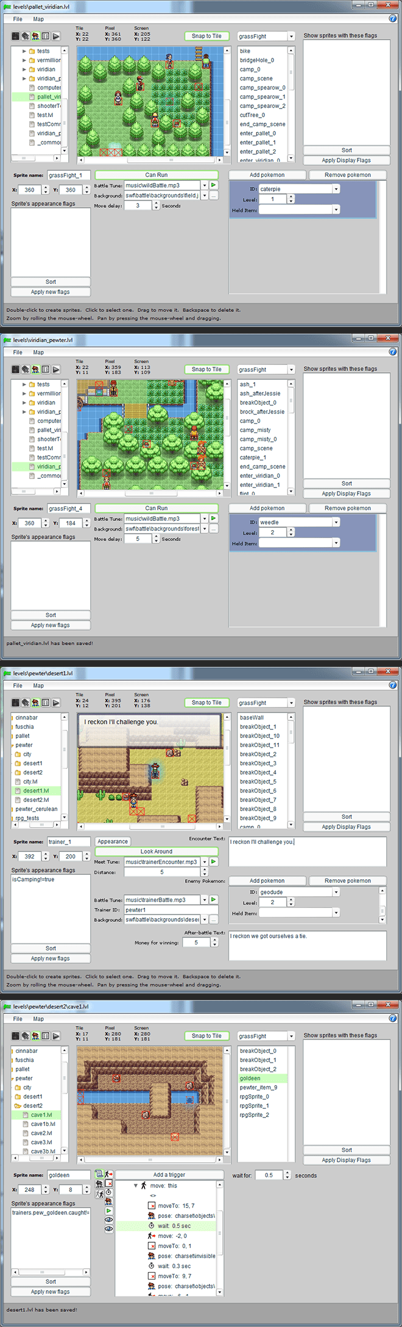Toggle Look Around for trainer_1
The width and height of the screenshot is (402, 1327).
pos(157,851)
